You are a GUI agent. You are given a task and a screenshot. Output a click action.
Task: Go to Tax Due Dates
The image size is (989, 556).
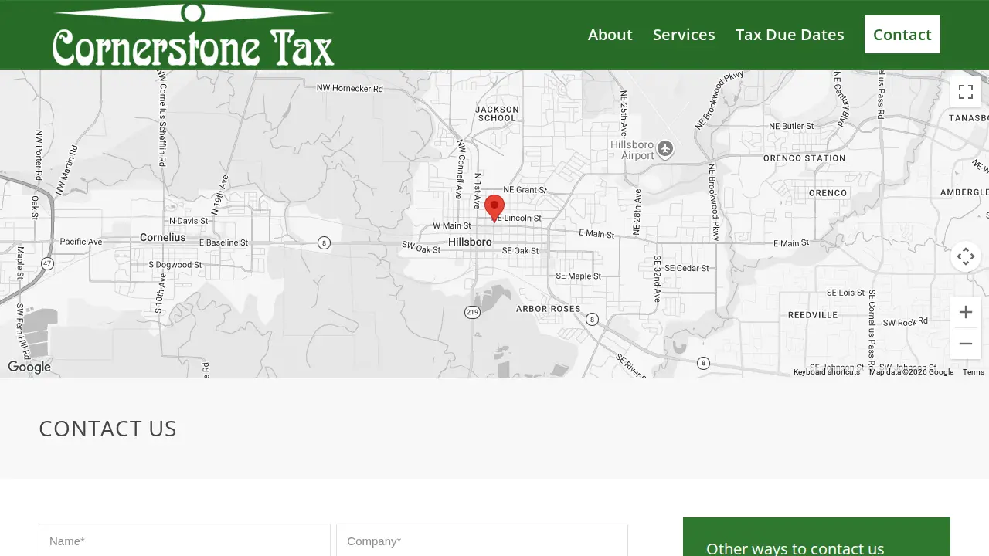[790, 35]
